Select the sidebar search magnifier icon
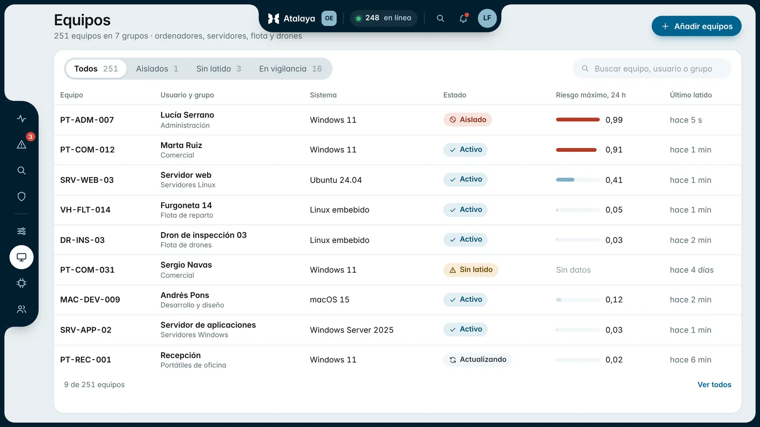 [21, 170]
